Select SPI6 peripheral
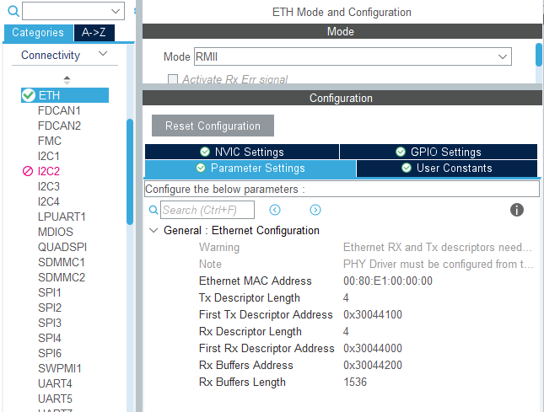 click(x=50, y=353)
